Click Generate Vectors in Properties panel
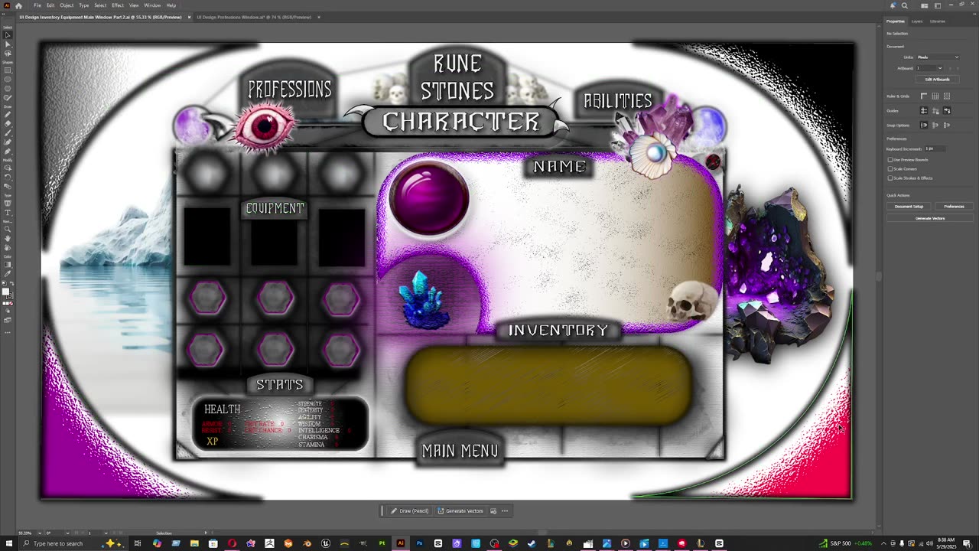 click(930, 218)
